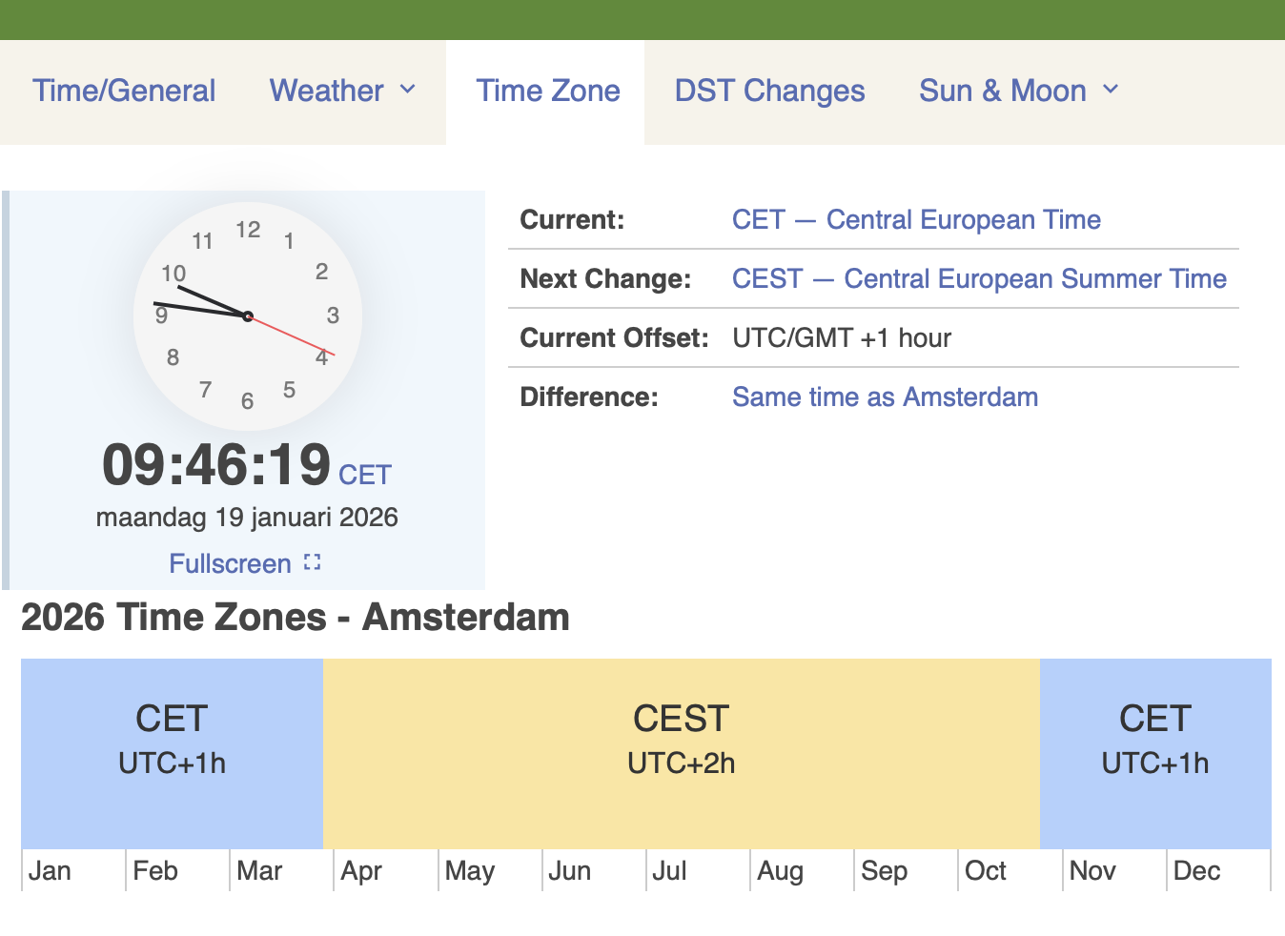
Task: Open the Sun & Moon tab
Action: tap(1002, 91)
